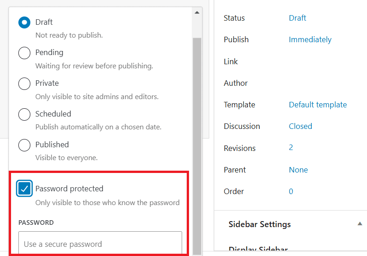Click 'Publish automatically on a chosen date.'
Screen dimensions: 367x256
tap(98, 127)
